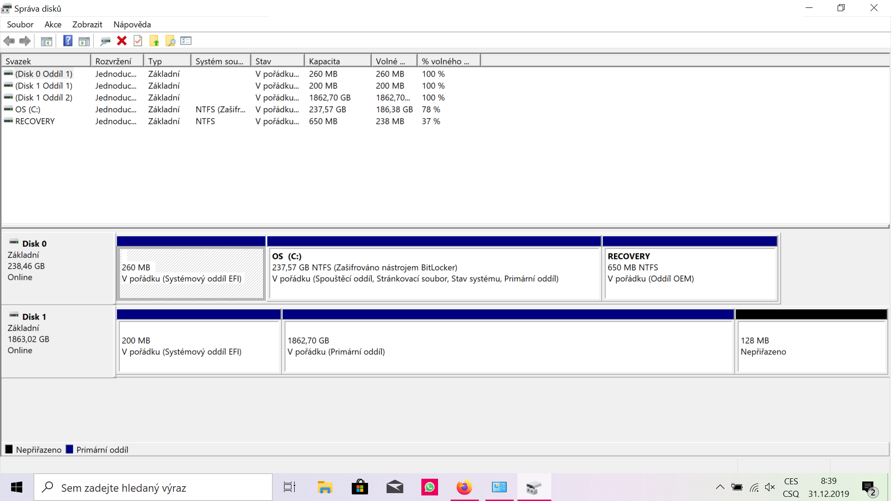
Task: Click the properties checkmark document icon
Action: click(138, 41)
